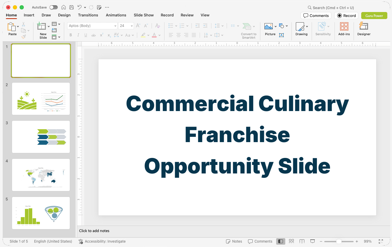
Task: Increase font size
Action: (138, 26)
